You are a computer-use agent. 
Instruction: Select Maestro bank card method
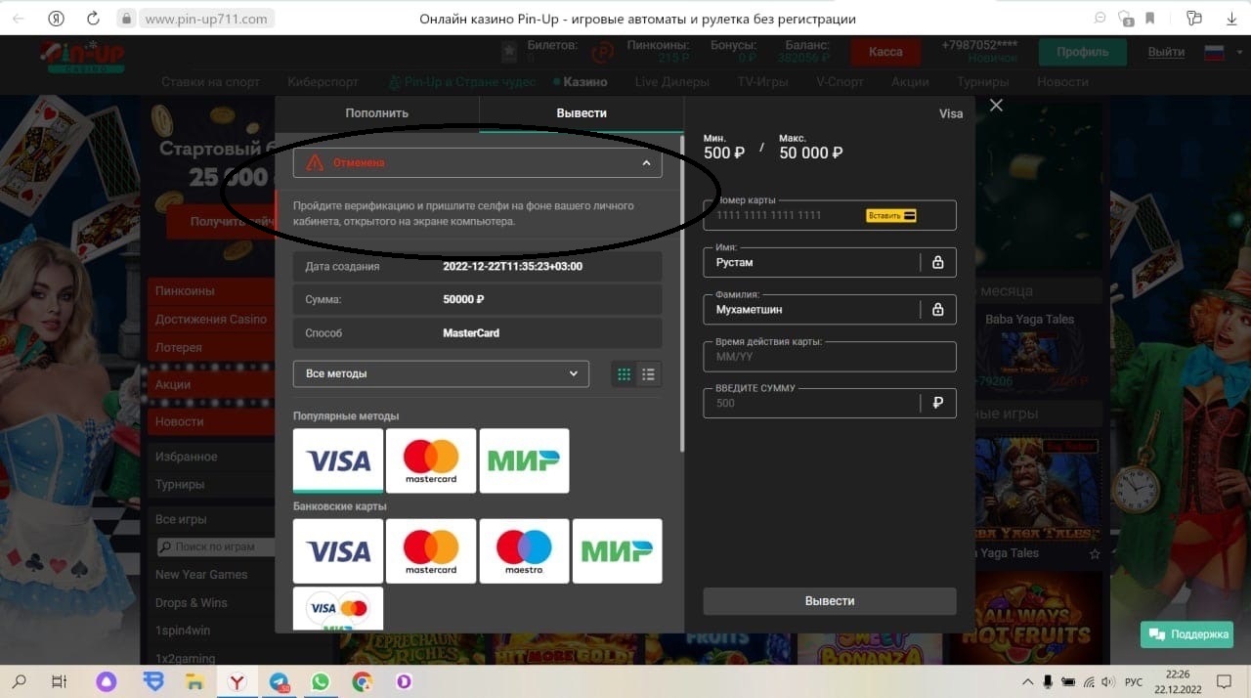coord(524,551)
